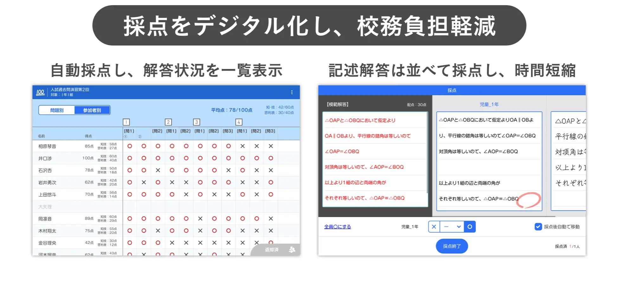Click the 【模範解答】 panel label

pyautogui.click(x=338, y=104)
